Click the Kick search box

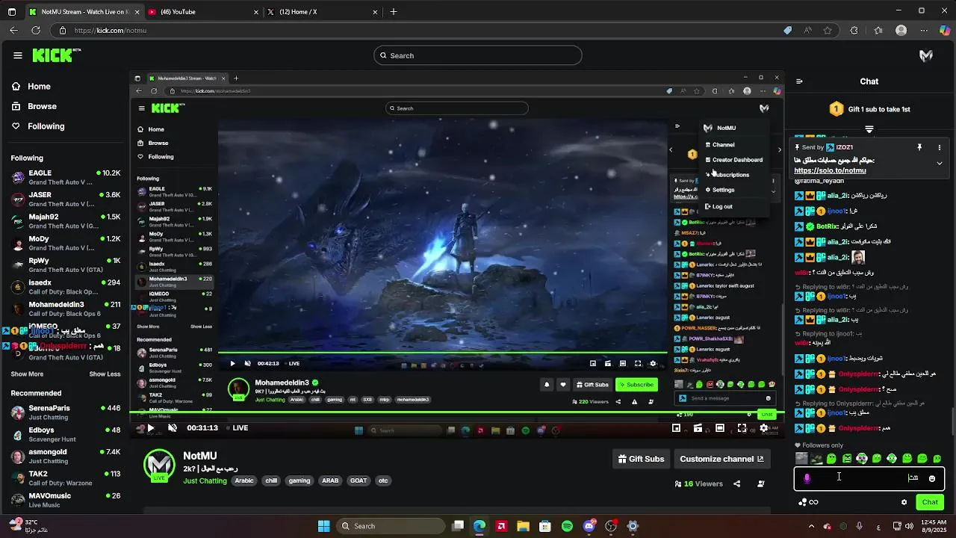tap(478, 55)
